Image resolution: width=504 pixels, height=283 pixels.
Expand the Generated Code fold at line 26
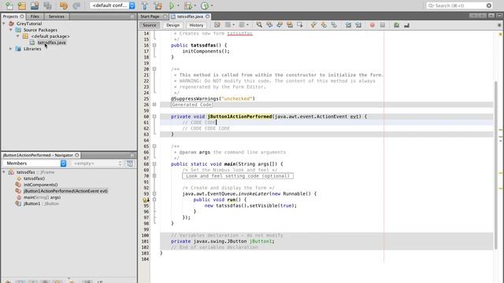(x=154, y=105)
